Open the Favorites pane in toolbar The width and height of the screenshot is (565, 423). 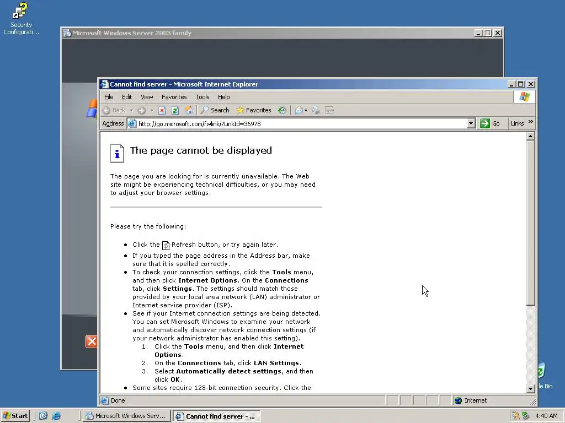[x=254, y=110]
